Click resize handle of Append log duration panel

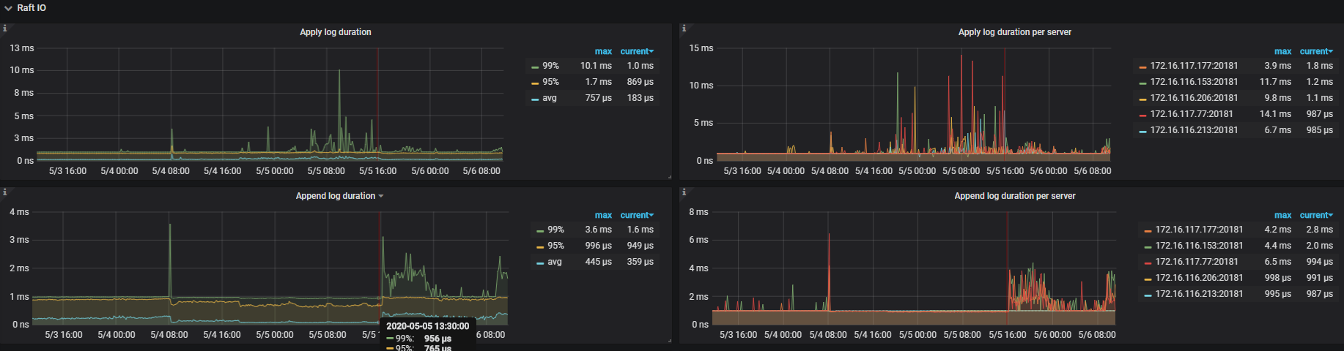tap(669, 341)
